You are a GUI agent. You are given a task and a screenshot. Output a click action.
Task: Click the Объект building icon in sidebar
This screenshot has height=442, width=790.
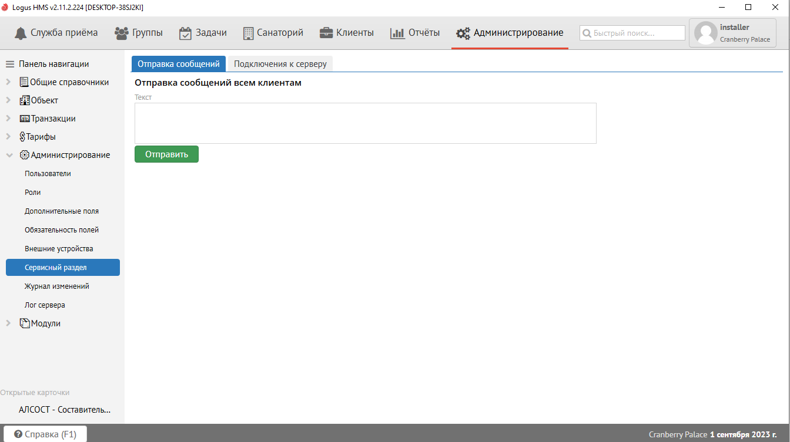[x=25, y=100]
